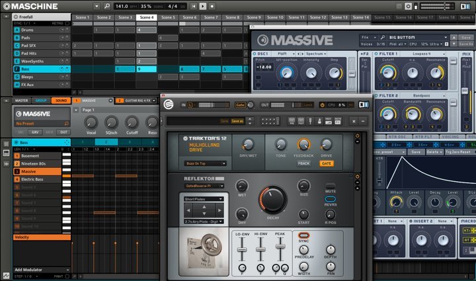Viewport: 476px width, 281px height.
Task: Toggle the MUTE switch in Reflektor
Action: 331,185
